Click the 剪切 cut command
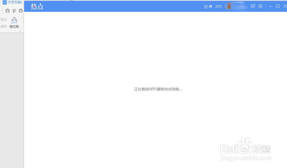Image resolution: width=287 pixels, height=168 pixels. [3, 20]
